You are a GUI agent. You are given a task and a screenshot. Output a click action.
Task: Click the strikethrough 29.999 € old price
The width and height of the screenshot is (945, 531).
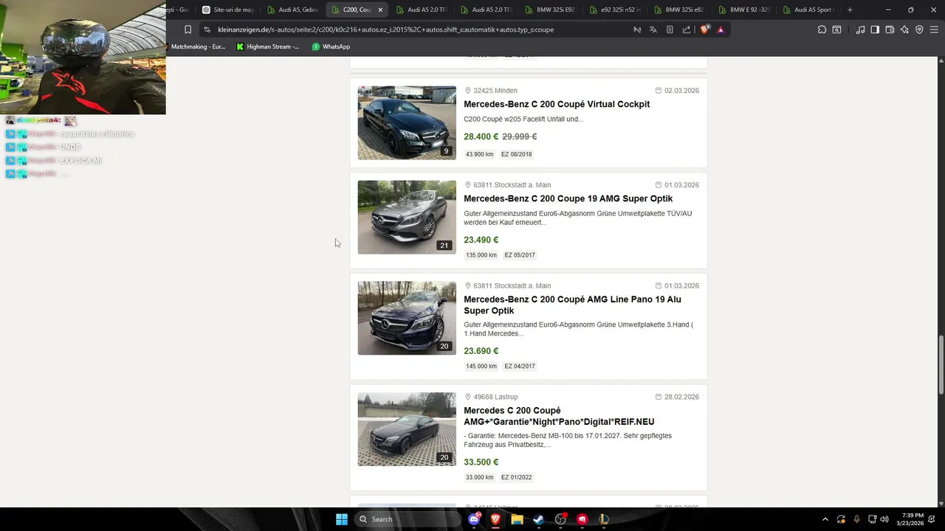(x=519, y=136)
